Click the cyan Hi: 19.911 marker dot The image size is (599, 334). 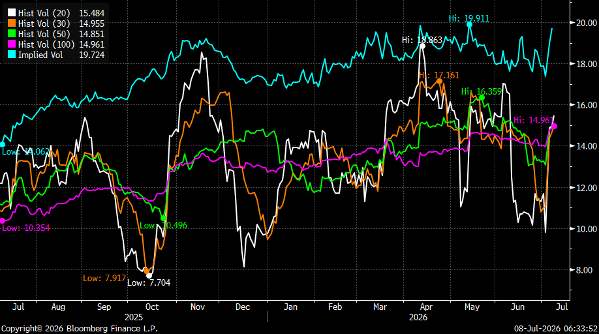point(470,24)
